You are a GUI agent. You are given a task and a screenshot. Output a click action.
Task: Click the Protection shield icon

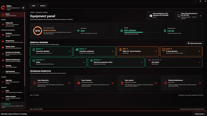coord(92,61)
